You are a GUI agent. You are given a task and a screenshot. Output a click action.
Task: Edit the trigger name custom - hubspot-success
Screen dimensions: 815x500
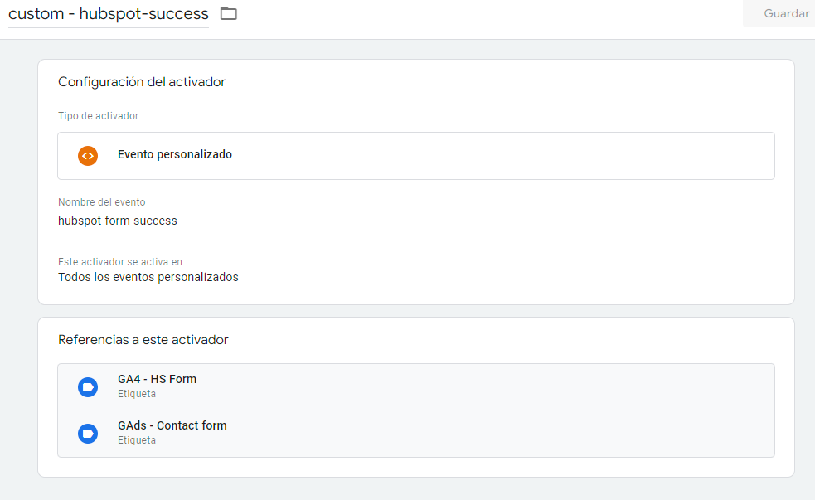(x=108, y=14)
